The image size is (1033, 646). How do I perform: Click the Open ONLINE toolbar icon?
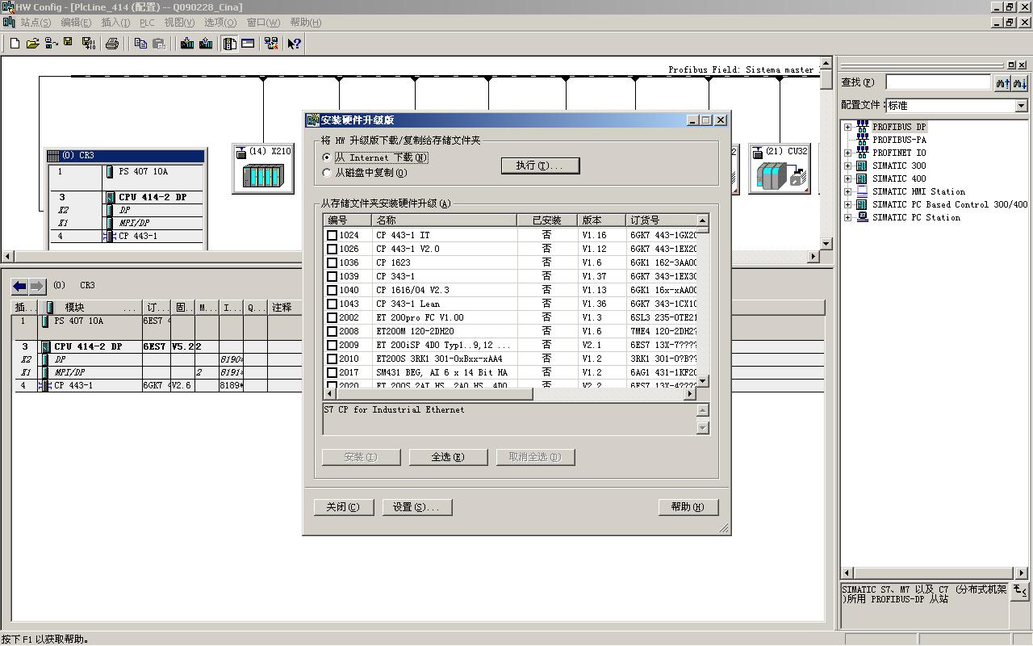[x=51, y=44]
